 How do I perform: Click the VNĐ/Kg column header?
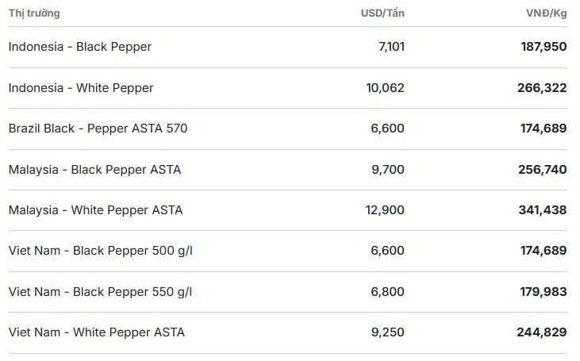click(547, 13)
